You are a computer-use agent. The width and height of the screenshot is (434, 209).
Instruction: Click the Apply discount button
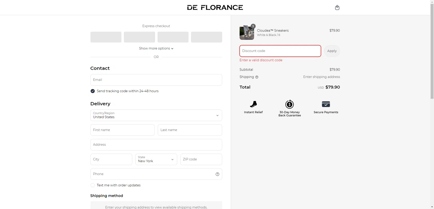[x=332, y=51]
